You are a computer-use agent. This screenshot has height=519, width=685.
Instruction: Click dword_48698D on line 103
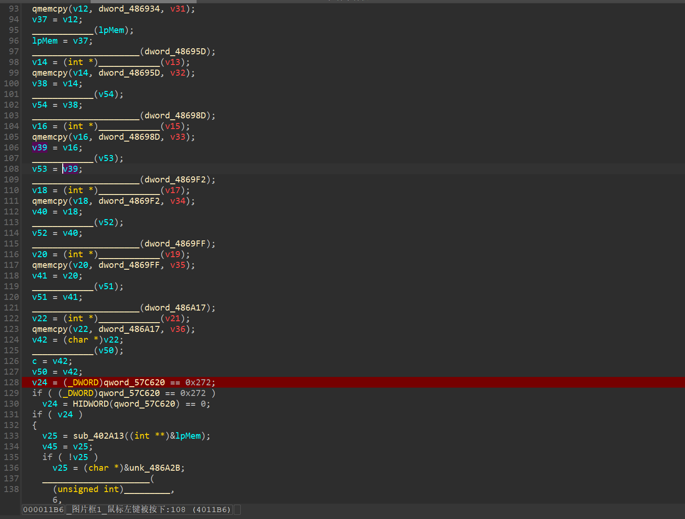(175, 116)
